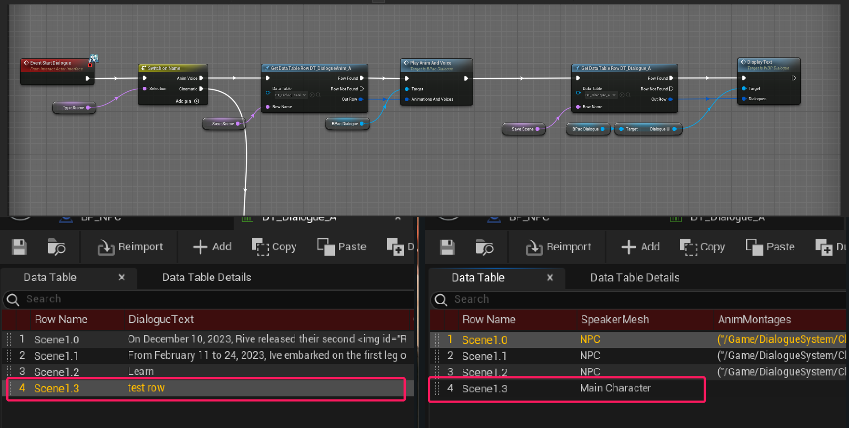The width and height of the screenshot is (849, 428).
Task: Switch to Data Table Details tab in right editor
Action: coord(635,278)
